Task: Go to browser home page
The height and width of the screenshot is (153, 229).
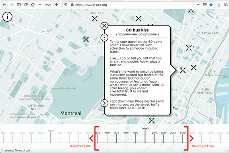Action: [33, 5]
